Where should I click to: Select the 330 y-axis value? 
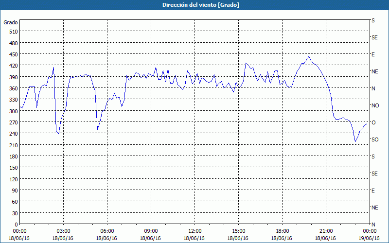14,100
